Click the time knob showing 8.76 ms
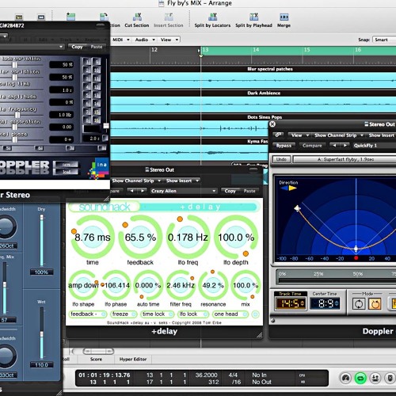Viewport: 396px width, 396px height. tap(93, 238)
